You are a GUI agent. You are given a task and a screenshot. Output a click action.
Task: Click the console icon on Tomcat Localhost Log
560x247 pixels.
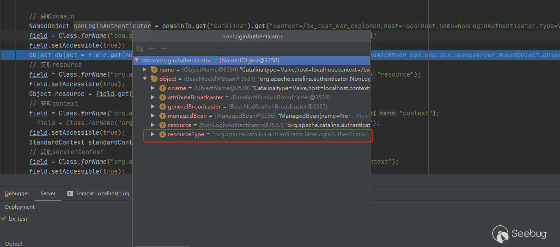coord(70,194)
